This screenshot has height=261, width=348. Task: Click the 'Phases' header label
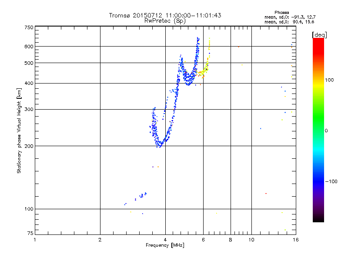281,13
